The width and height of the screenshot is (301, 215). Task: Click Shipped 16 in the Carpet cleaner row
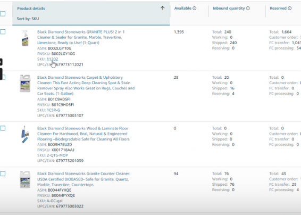pos(232,88)
